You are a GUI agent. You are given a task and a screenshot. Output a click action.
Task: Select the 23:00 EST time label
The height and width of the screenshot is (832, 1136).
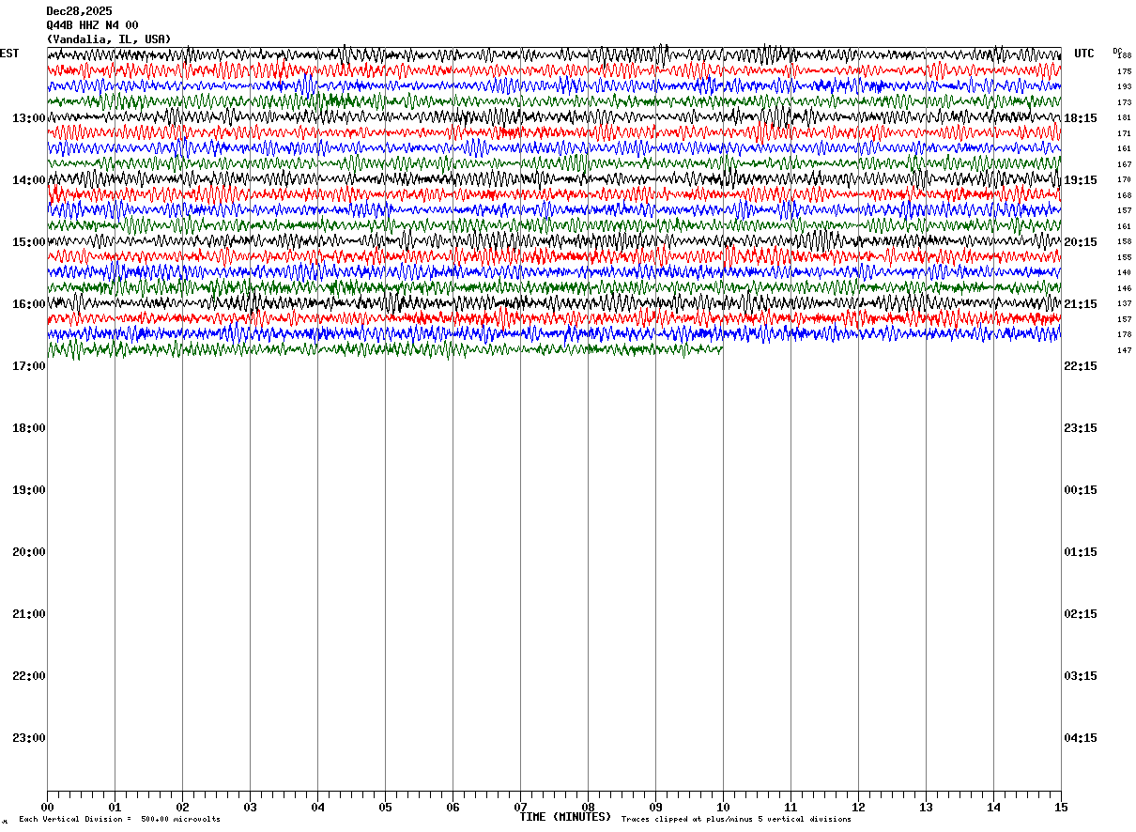pyautogui.click(x=29, y=738)
